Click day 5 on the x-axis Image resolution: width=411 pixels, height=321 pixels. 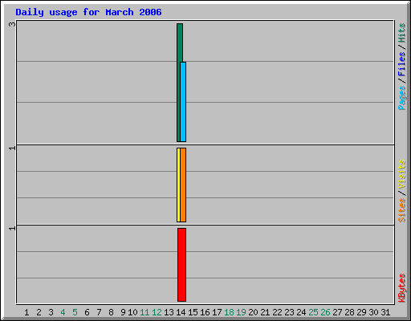coord(75,312)
